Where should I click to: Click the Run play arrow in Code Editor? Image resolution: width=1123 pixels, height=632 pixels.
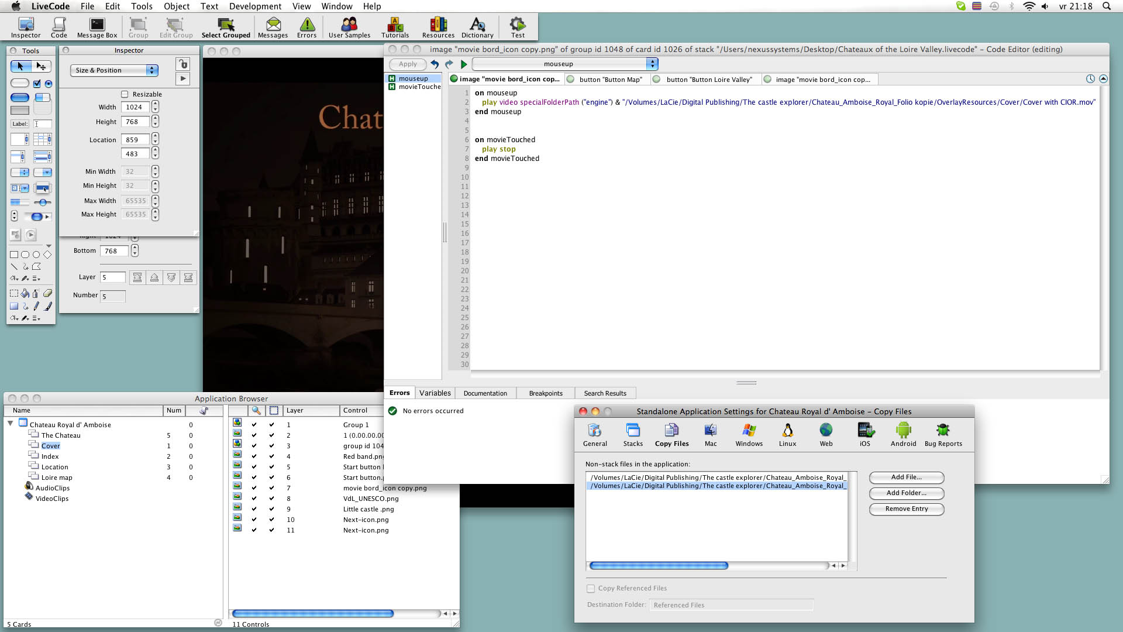pyautogui.click(x=464, y=64)
